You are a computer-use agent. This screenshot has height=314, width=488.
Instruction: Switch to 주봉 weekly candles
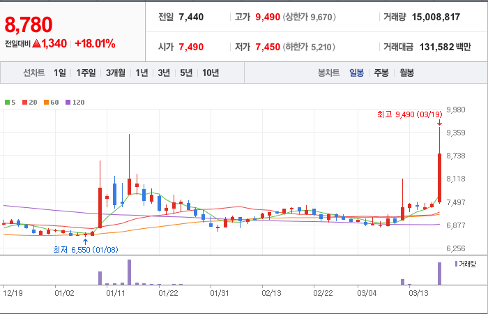381,73
